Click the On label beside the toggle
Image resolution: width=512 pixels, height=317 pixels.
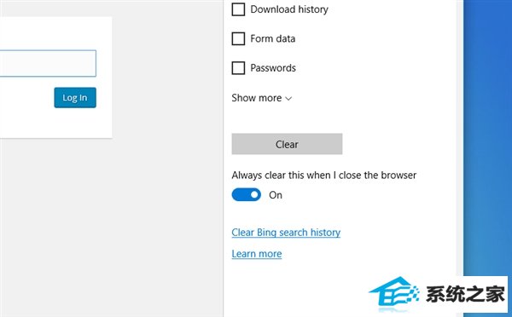(276, 195)
